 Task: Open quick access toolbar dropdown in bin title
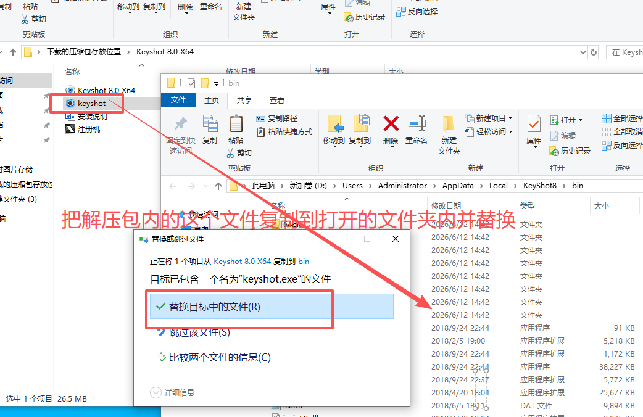point(216,84)
